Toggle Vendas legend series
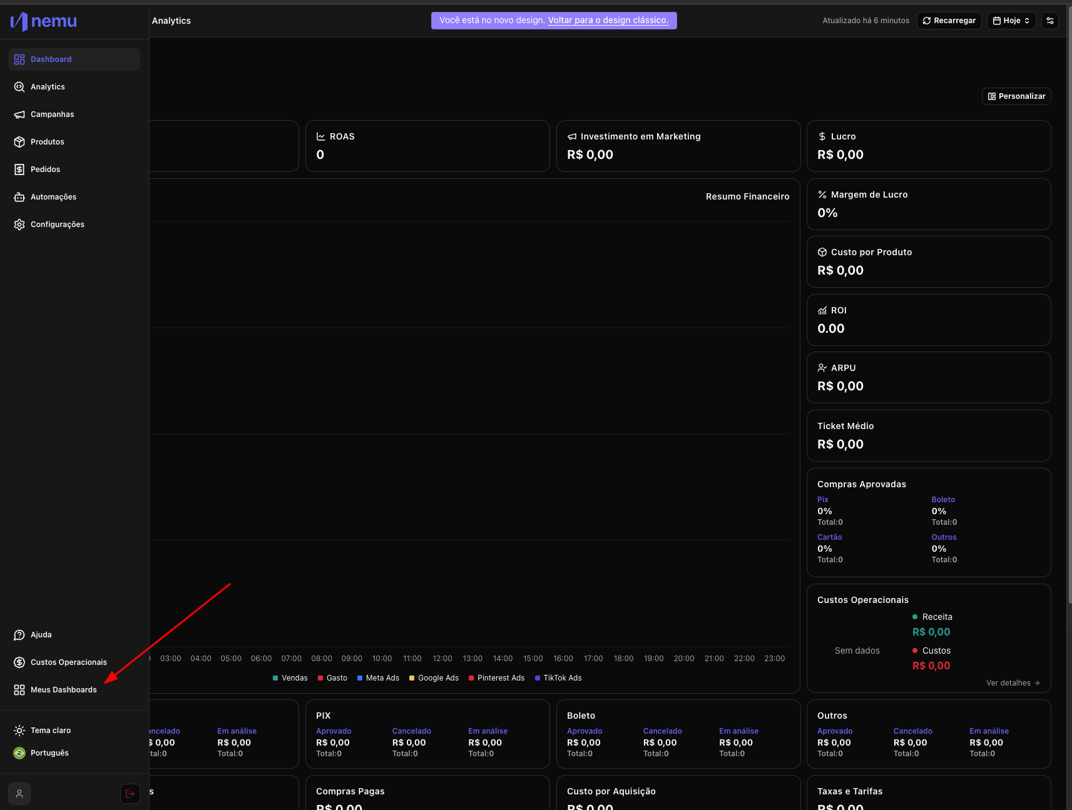 [290, 678]
